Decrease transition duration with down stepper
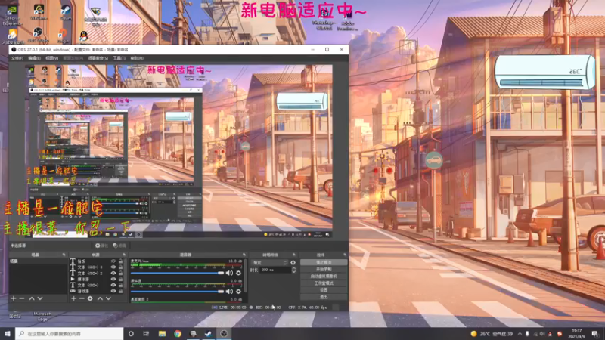 [293, 272]
